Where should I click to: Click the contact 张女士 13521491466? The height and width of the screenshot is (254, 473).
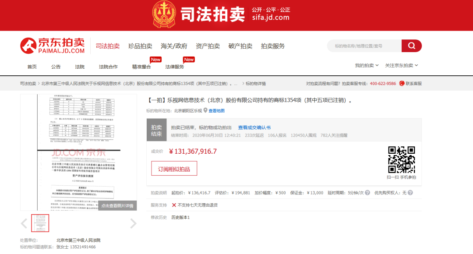76,247
